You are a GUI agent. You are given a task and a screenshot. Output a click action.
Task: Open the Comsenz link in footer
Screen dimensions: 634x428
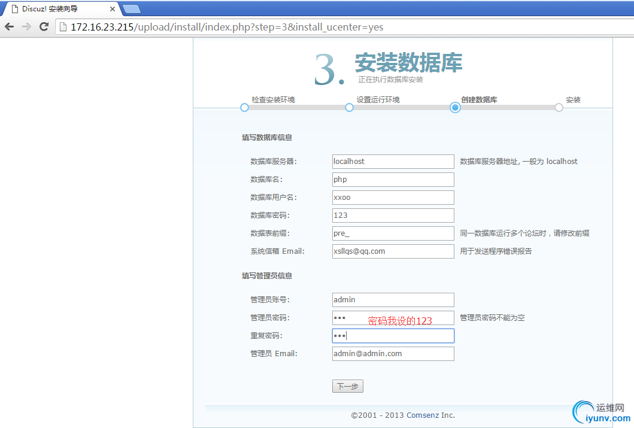[423, 415]
